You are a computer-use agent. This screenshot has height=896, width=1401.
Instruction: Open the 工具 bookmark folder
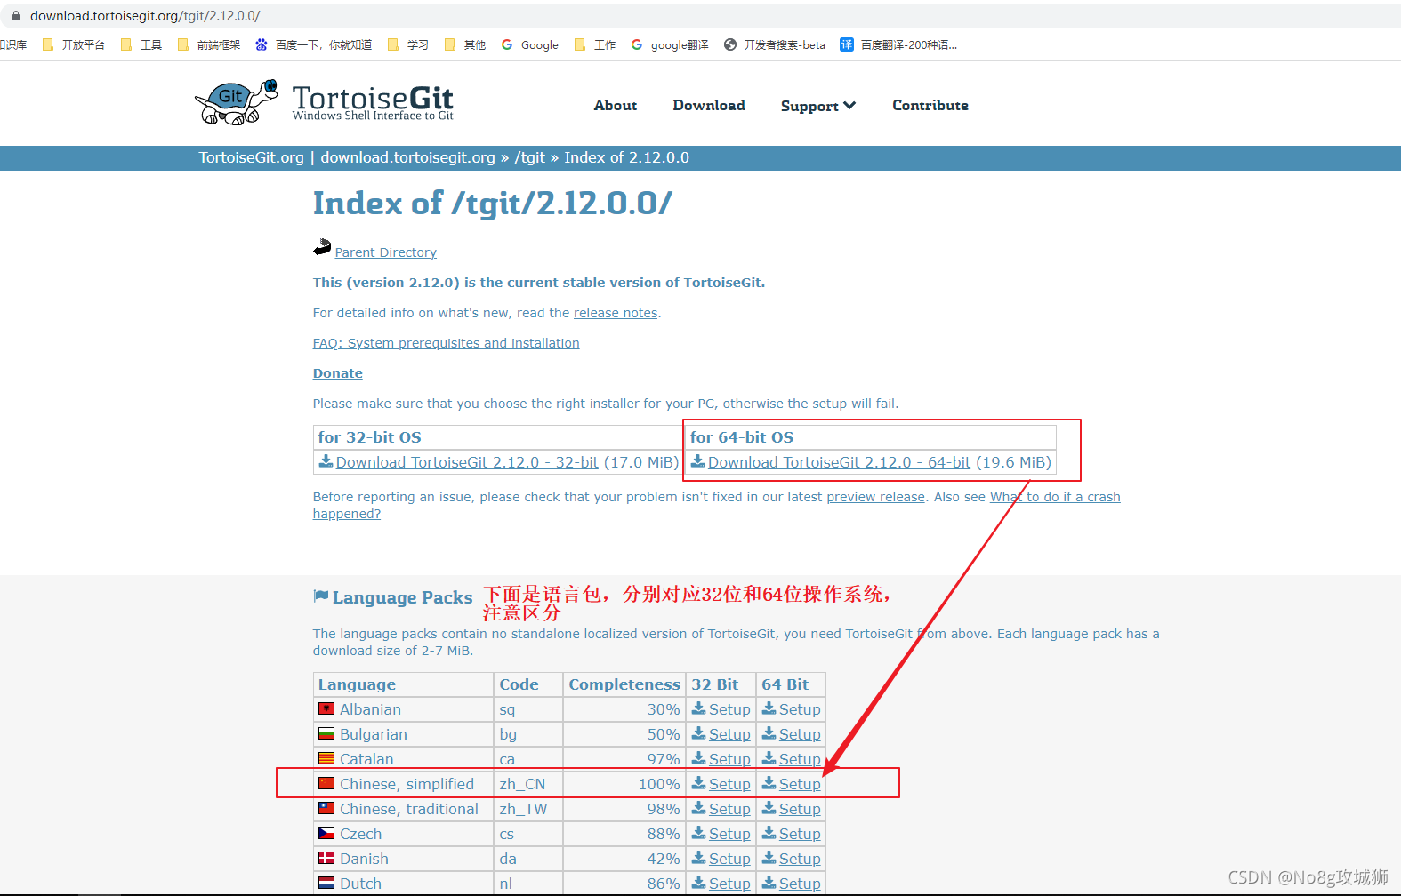point(141,44)
